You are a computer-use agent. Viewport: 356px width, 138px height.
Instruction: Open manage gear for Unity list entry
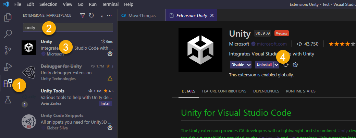click(x=110, y=54)
